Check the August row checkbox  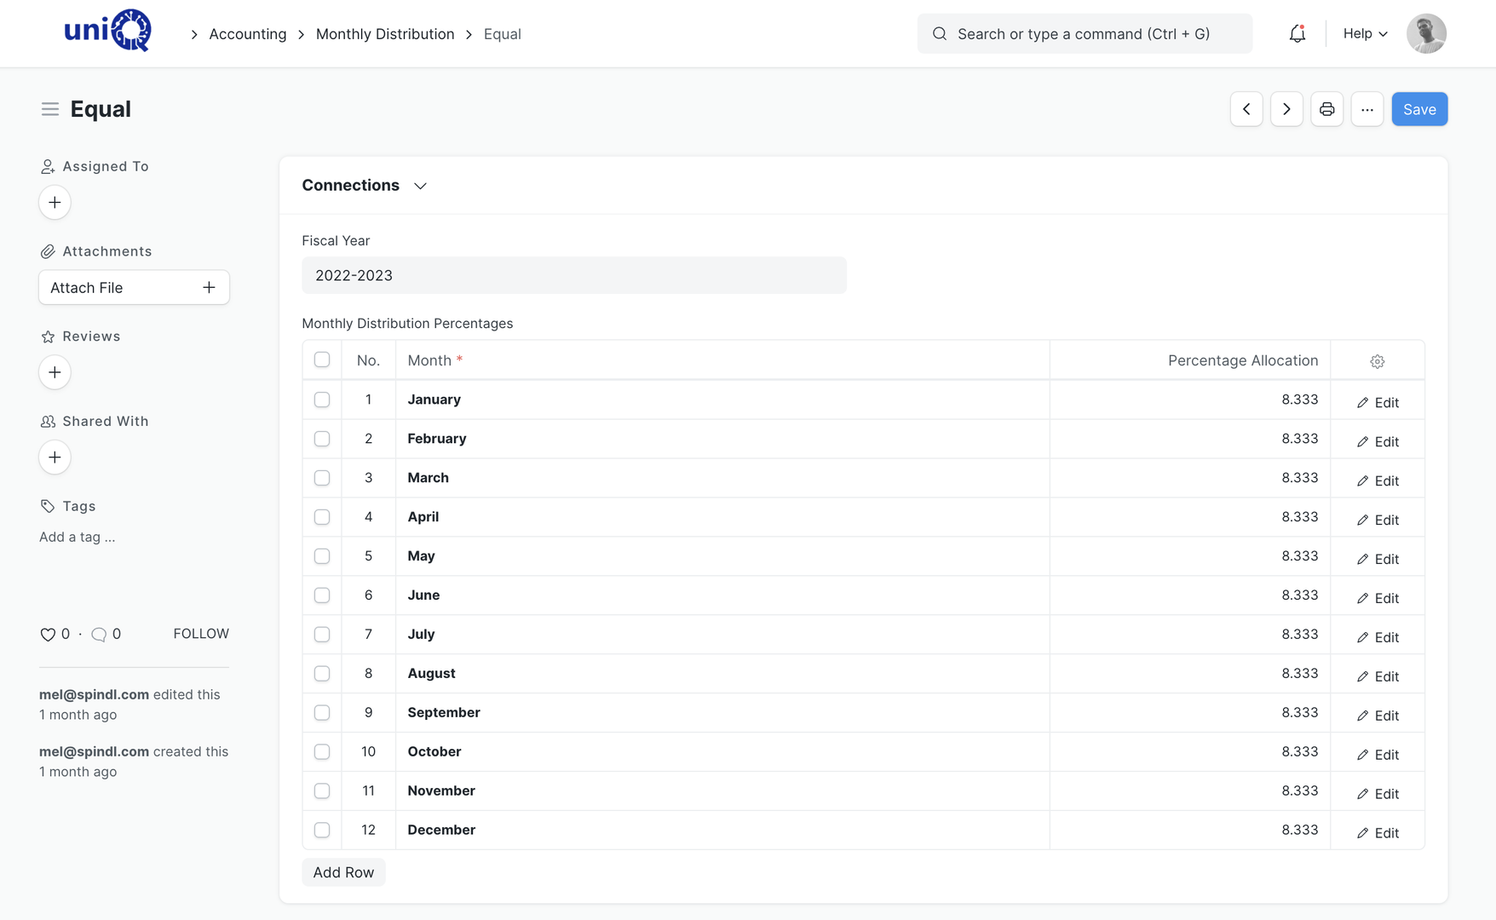pyautogui.click(x=322, y=674)
